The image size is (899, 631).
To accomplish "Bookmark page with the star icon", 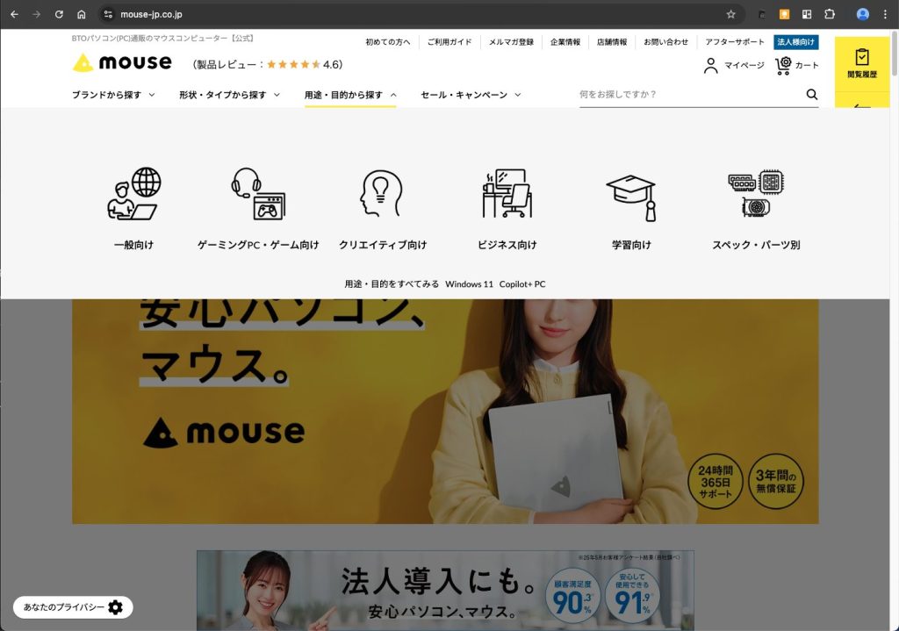I will [730, 14].
